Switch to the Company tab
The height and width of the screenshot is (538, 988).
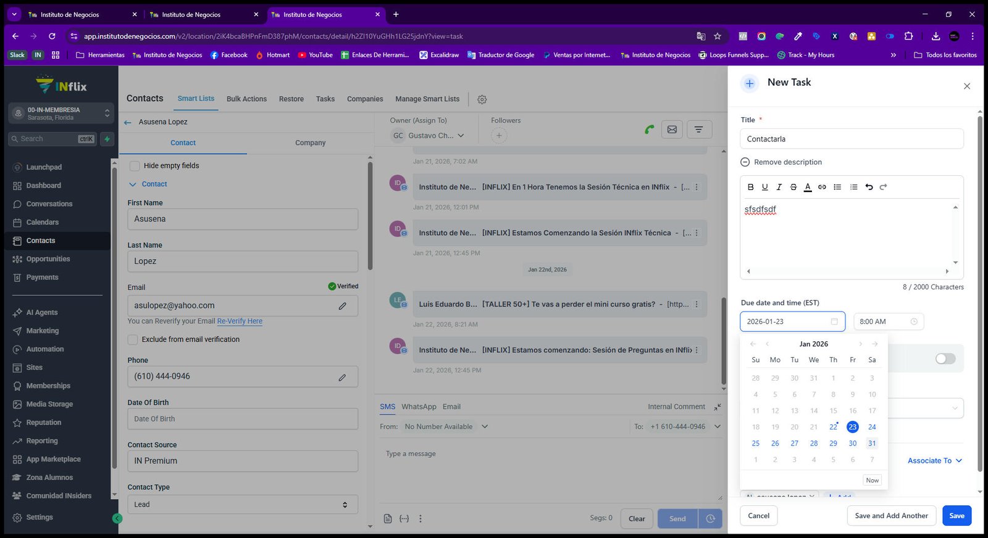[310, 143]
